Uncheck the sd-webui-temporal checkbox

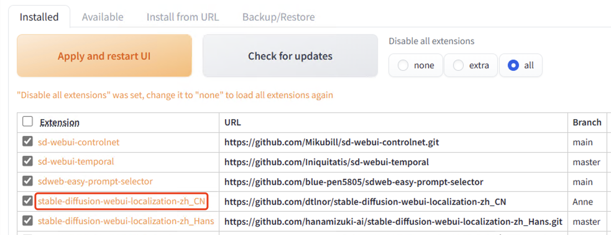28,161
